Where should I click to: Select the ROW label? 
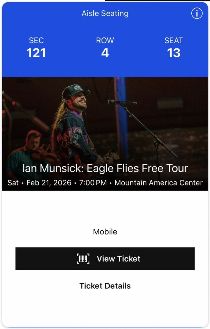105,41
